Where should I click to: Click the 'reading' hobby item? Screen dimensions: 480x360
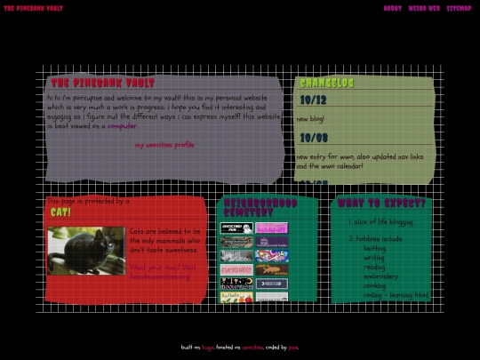pyautogui.click(x=374, y=268)
